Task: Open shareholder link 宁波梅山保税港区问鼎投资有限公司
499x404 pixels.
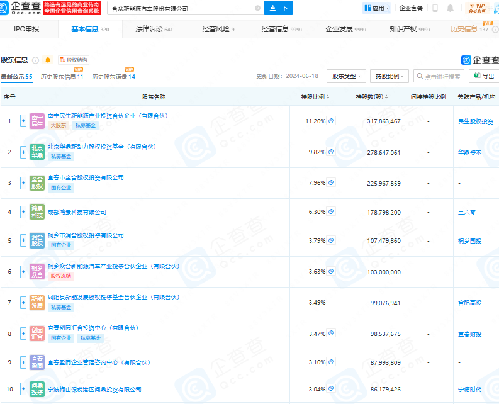Action: pos(94,390)
